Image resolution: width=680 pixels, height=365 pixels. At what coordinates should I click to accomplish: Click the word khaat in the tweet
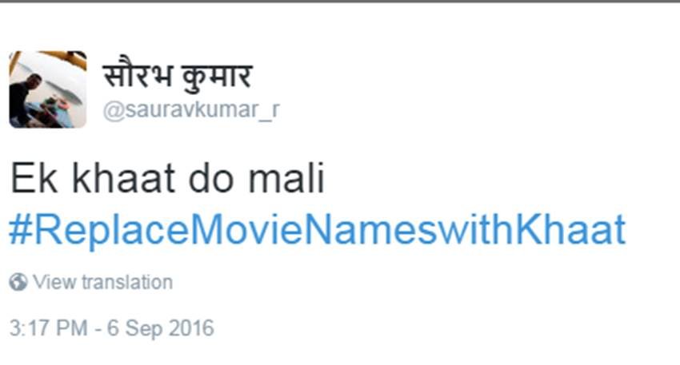click(123, 177)
